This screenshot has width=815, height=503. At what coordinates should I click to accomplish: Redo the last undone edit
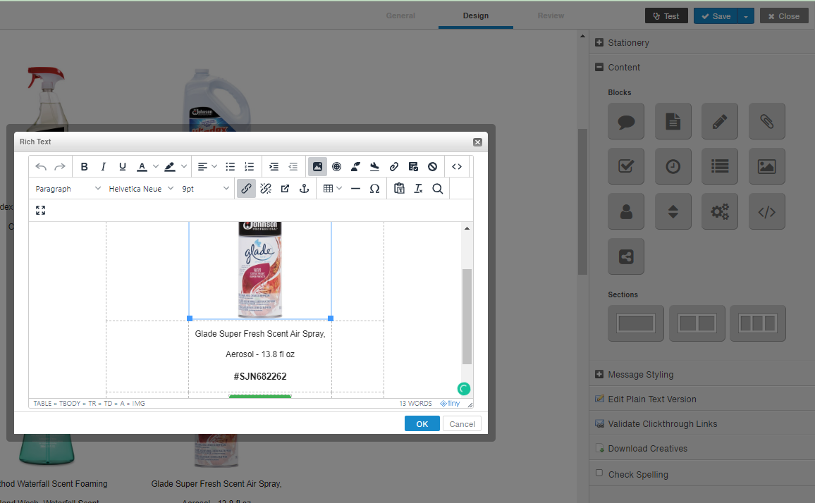[60, 167]
